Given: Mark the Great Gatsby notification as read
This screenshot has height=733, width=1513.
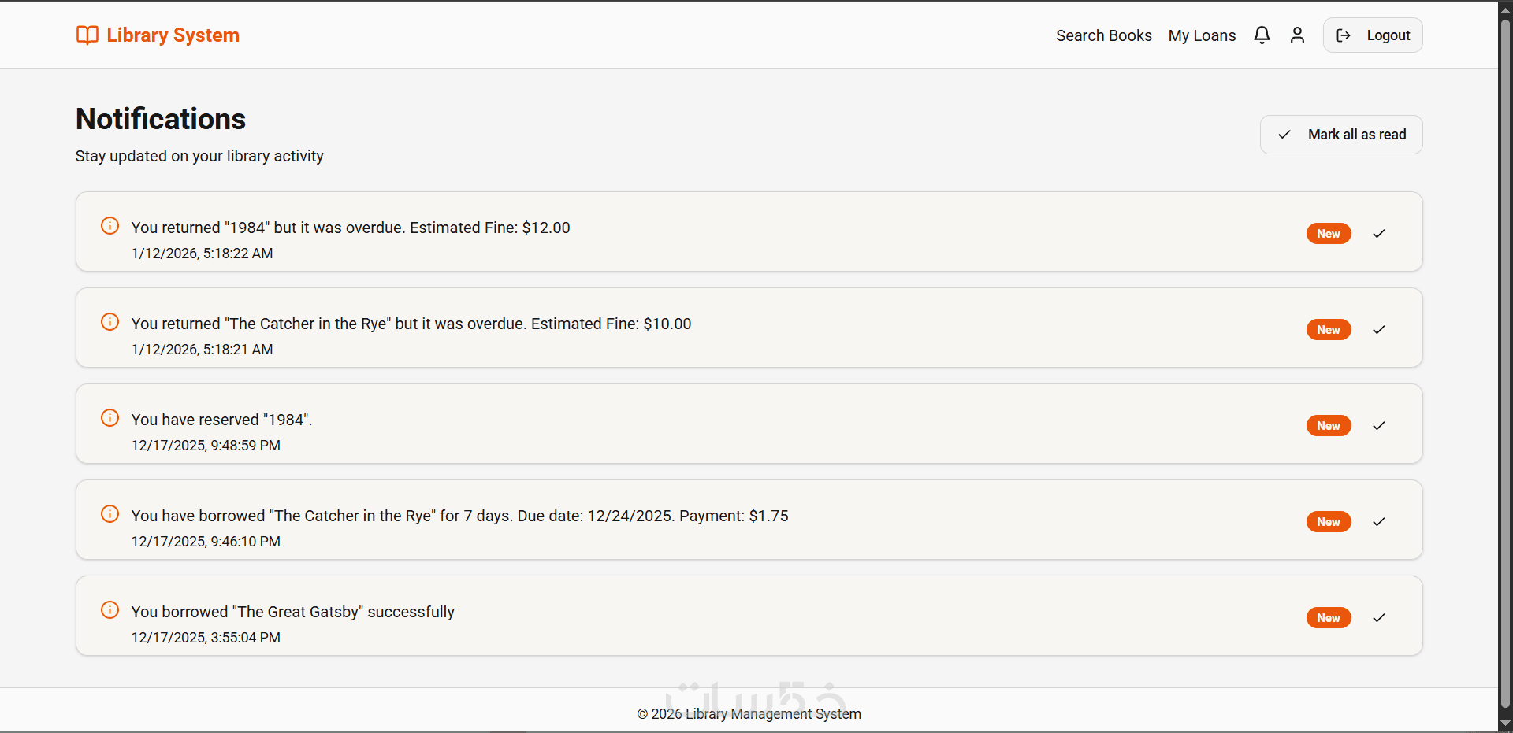Looking at the screenshot, I should pos(1379,618).
